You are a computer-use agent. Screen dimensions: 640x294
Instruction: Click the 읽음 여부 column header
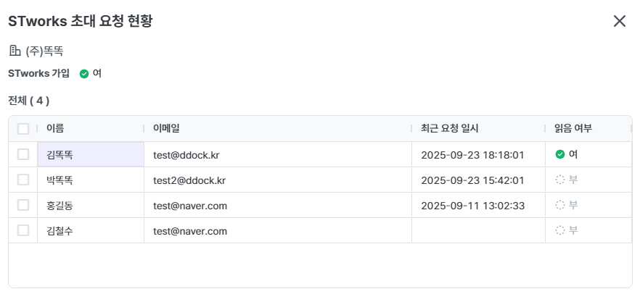point(573,129)
